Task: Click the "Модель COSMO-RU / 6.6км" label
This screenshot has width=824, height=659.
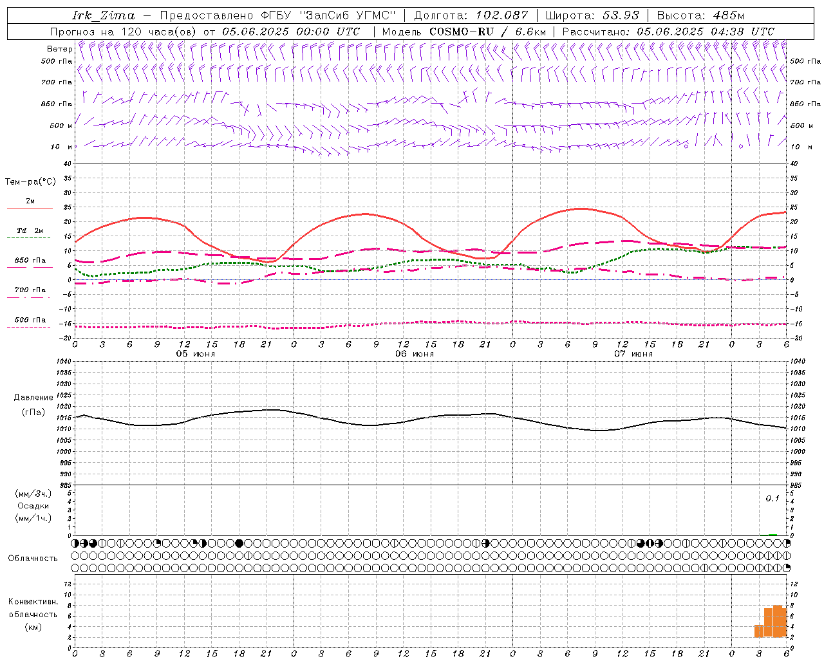Action: pos(464,32)
